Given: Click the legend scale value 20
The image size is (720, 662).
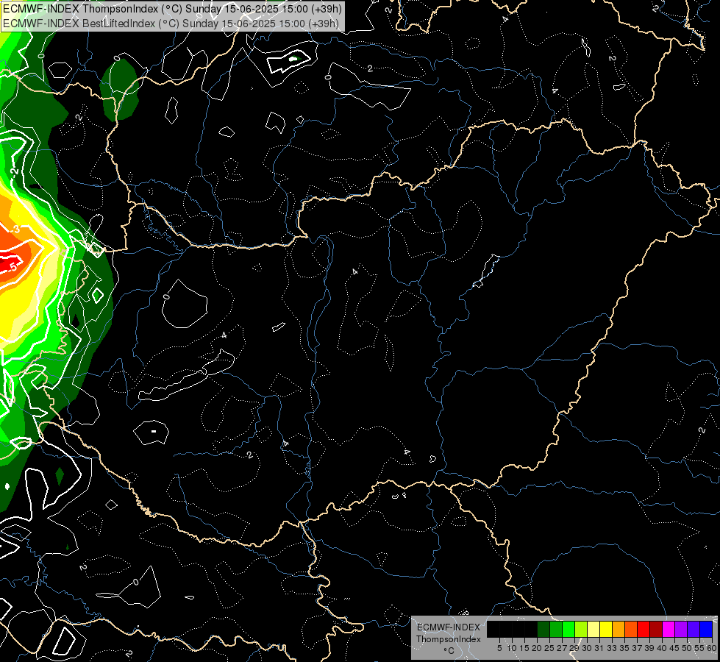Looking at the screenshot, I should point(537,648).
